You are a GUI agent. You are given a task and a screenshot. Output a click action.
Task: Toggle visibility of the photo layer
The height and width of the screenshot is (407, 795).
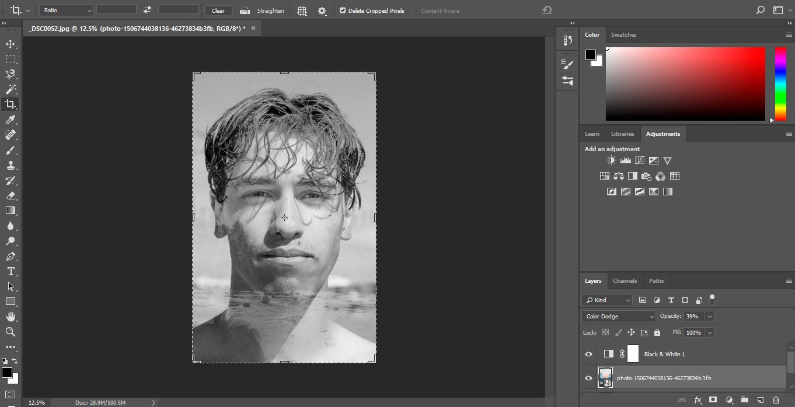(588, 378)
